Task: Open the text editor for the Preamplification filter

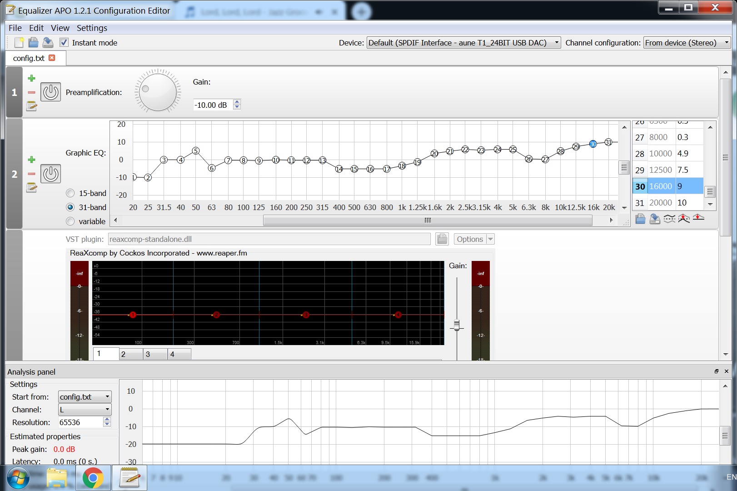Action: (31, 106)
